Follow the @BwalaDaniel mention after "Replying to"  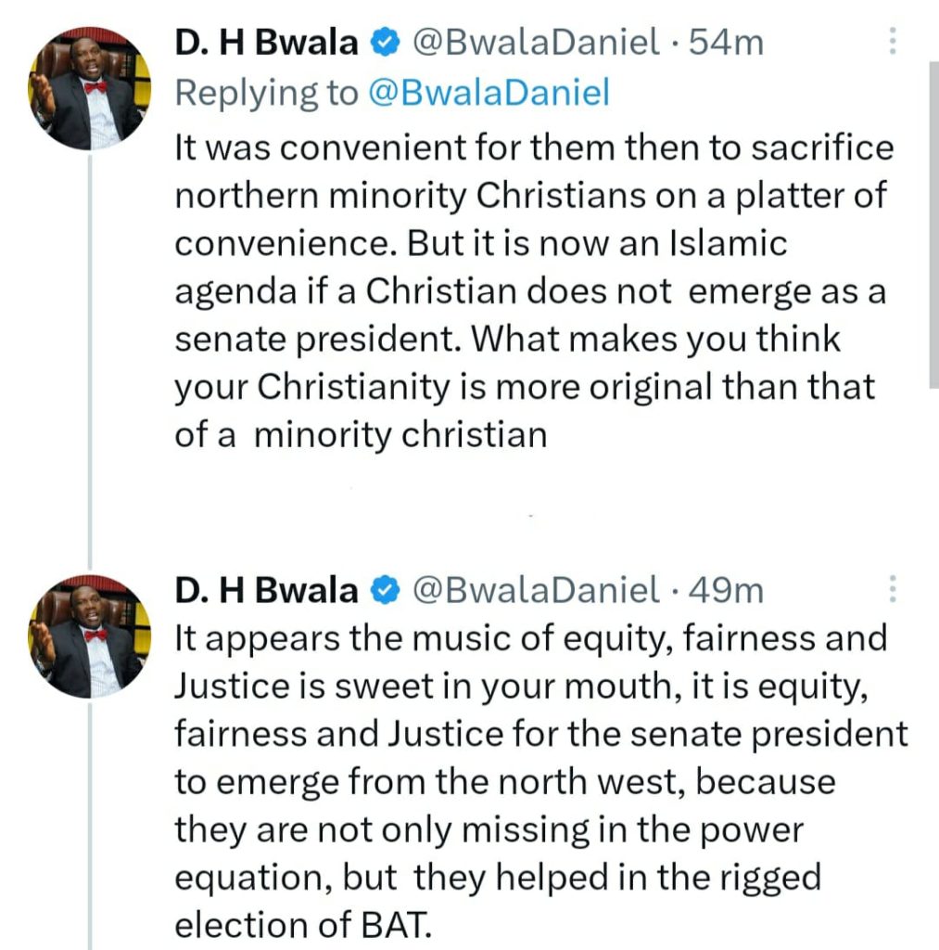pyautogui.click(x=489, y=93)
